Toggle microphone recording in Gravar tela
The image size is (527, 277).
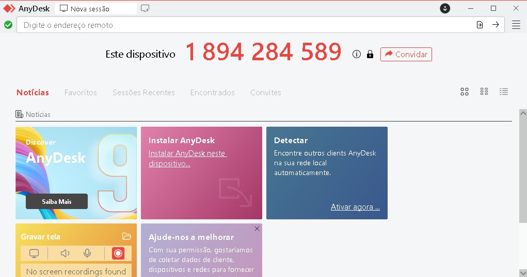point(87,253)
